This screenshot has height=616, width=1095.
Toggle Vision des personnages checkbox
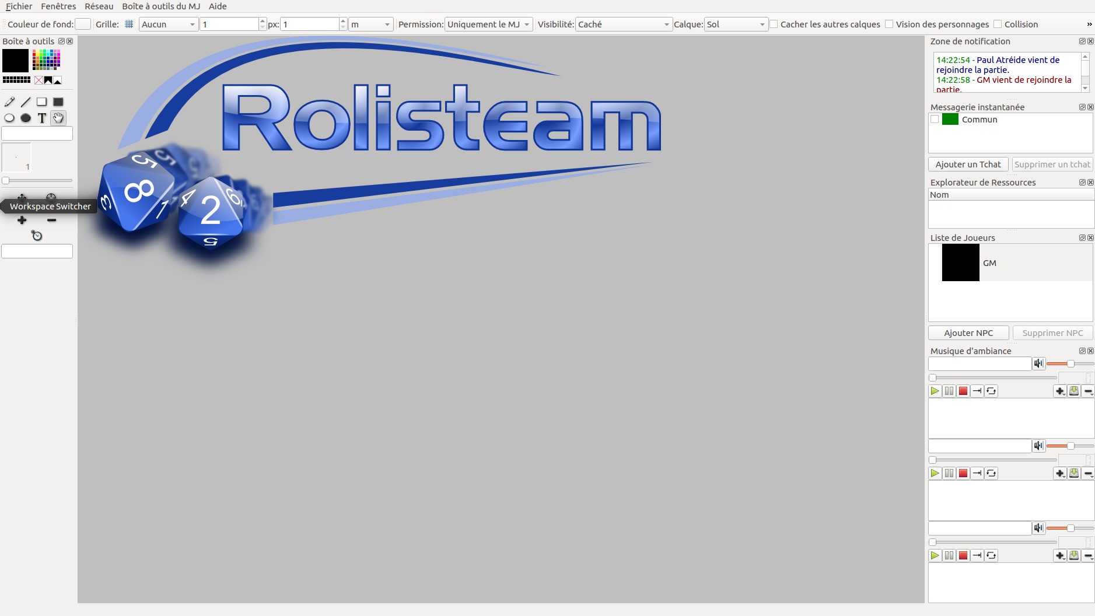890,24
